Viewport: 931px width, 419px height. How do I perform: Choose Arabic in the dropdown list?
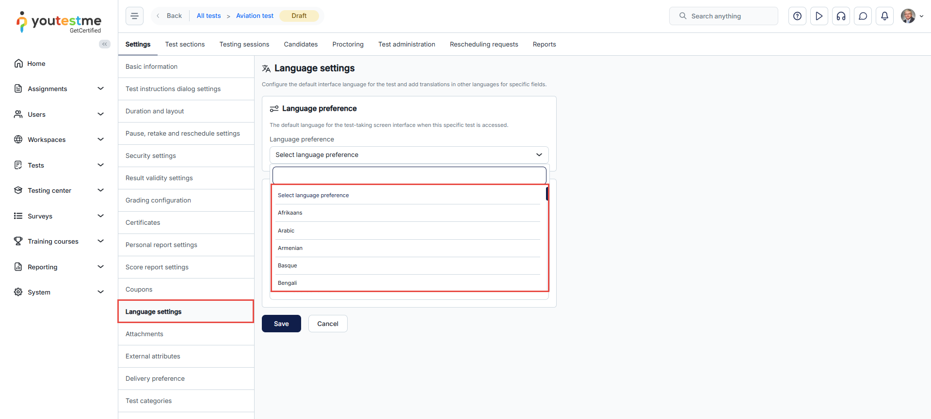408,231
